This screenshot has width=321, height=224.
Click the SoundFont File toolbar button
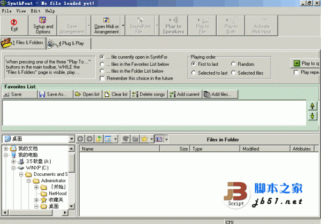[140, 25]
